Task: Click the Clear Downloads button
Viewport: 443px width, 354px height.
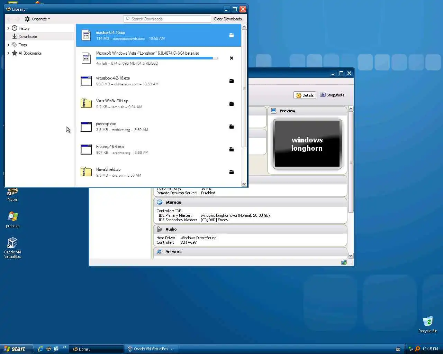Action: pyautogui.click(x=228, y=19)
